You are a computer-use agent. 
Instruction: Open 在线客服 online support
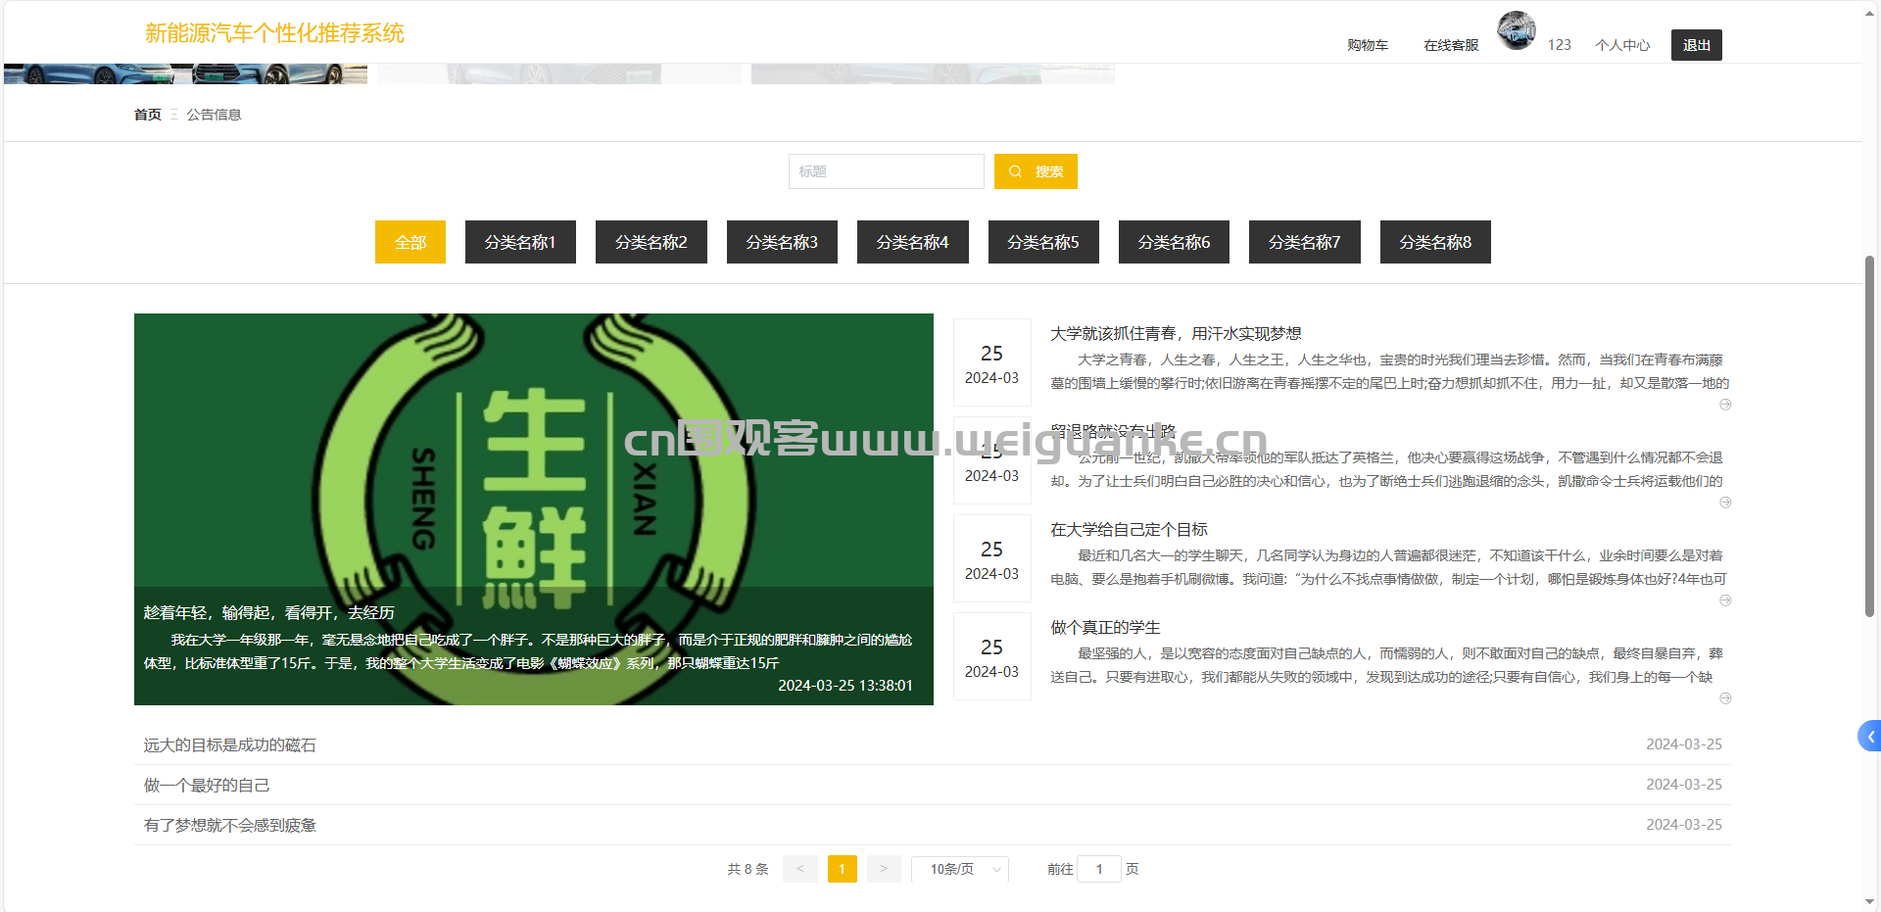(1451, 45)
